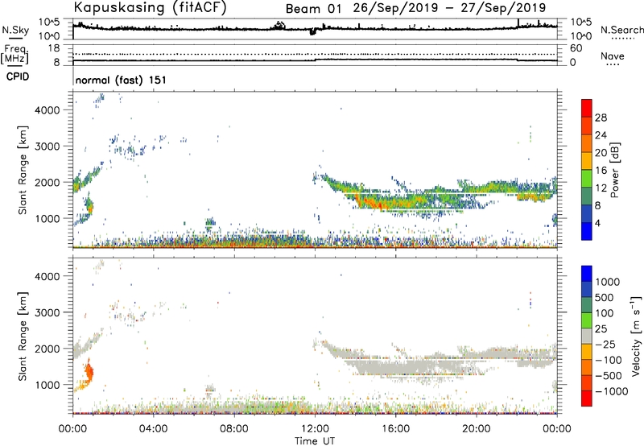Click the CPID row label
Image resolution: width=644 pixels, height=446 pixels.
point(18,76)
